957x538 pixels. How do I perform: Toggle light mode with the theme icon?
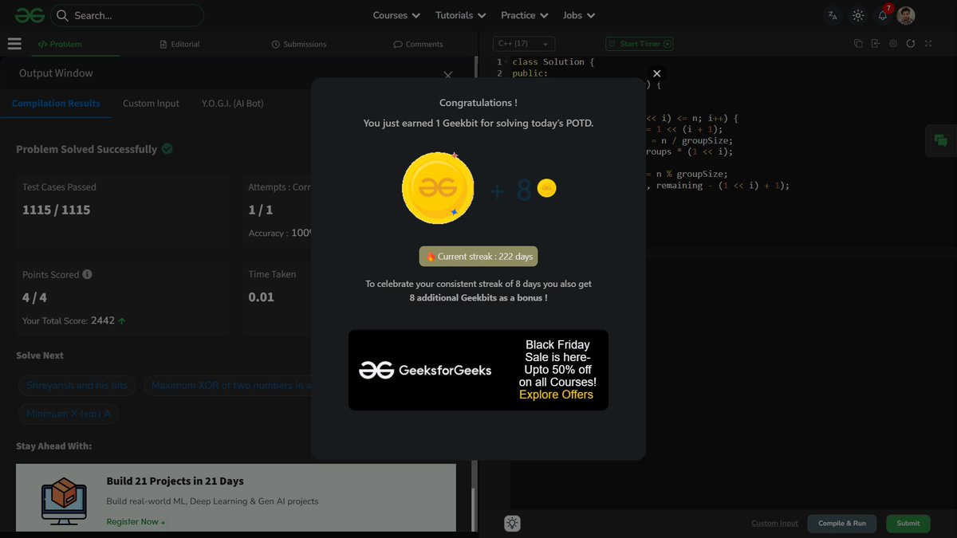[x=858, y=15]
